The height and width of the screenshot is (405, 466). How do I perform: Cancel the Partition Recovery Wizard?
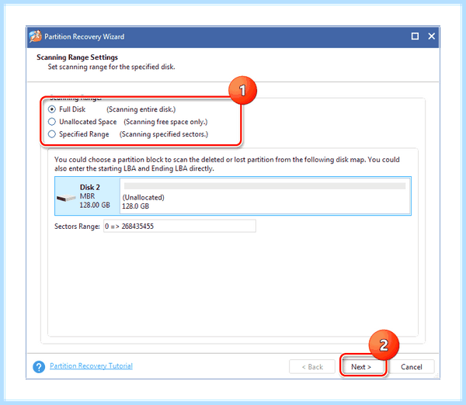click(412, 367)
